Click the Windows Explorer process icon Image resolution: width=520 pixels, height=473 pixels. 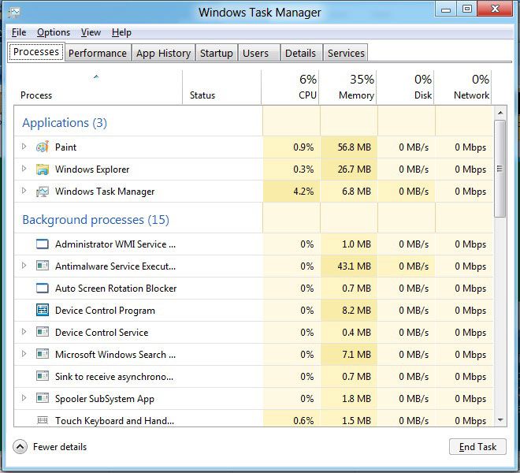43,169
